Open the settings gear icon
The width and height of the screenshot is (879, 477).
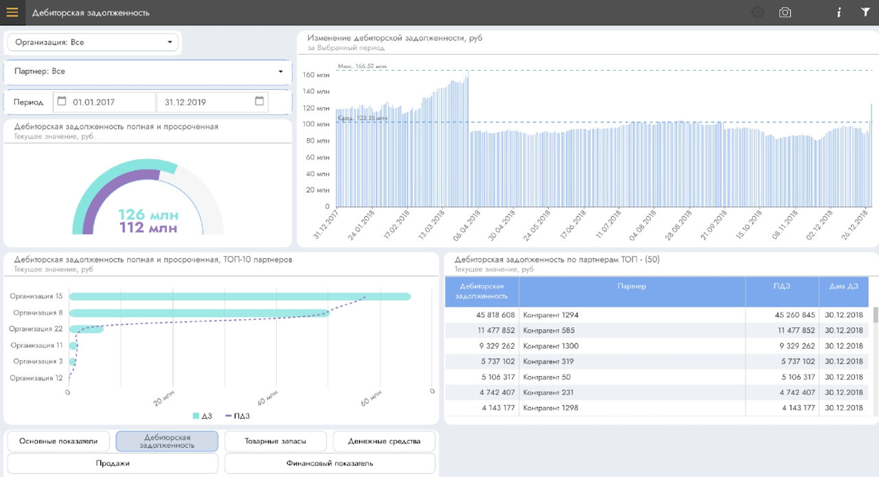click(x=757, y=12)
